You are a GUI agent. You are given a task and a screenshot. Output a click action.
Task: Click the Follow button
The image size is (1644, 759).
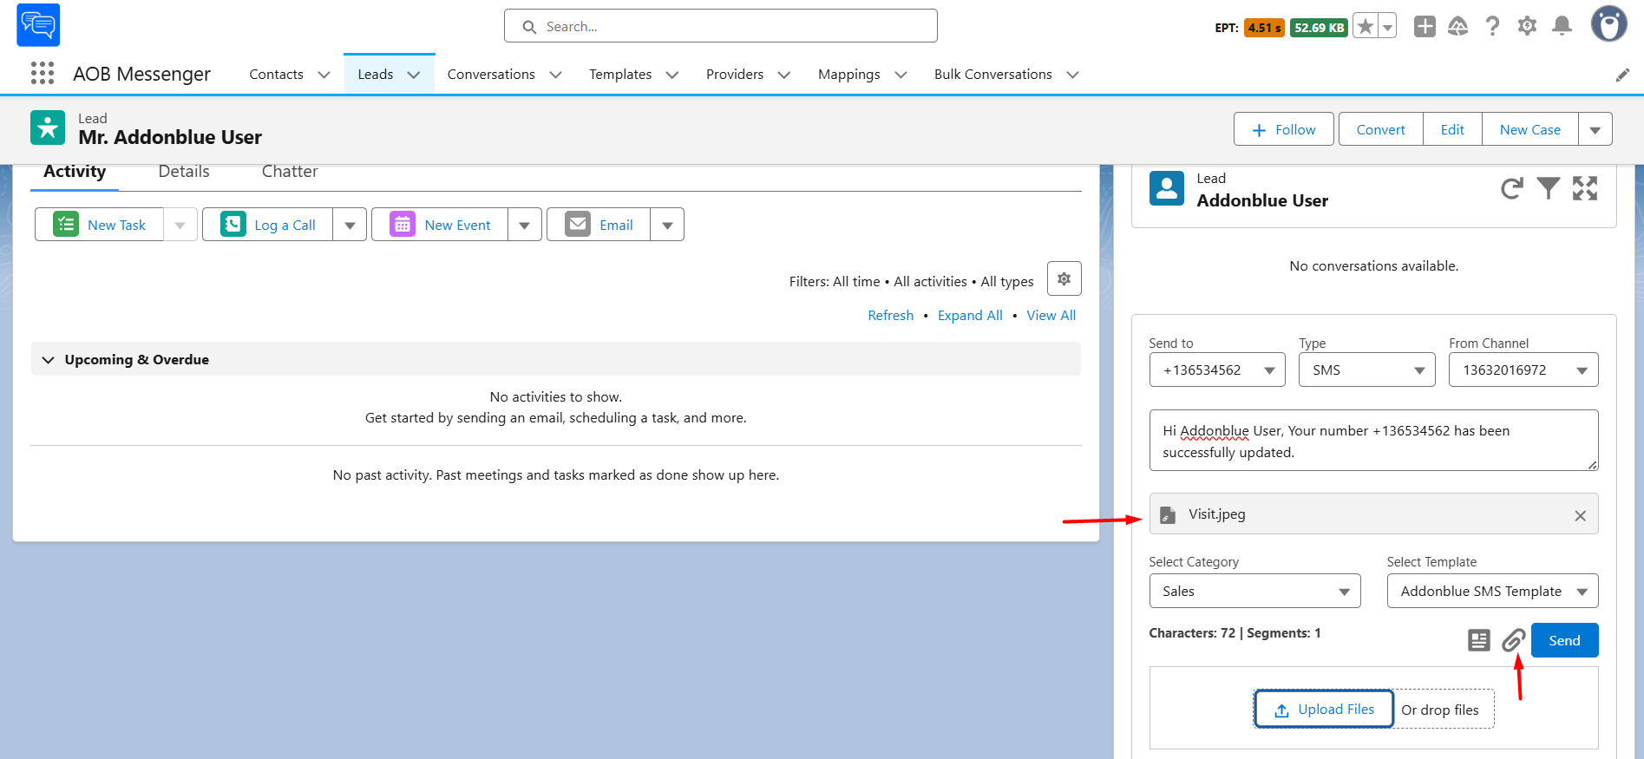tap(1284, 130)
